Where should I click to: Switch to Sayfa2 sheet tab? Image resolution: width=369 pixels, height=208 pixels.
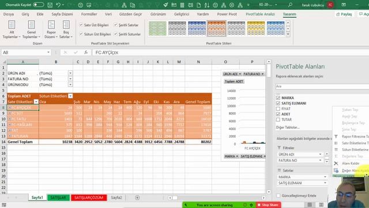(x=116, y=198)
